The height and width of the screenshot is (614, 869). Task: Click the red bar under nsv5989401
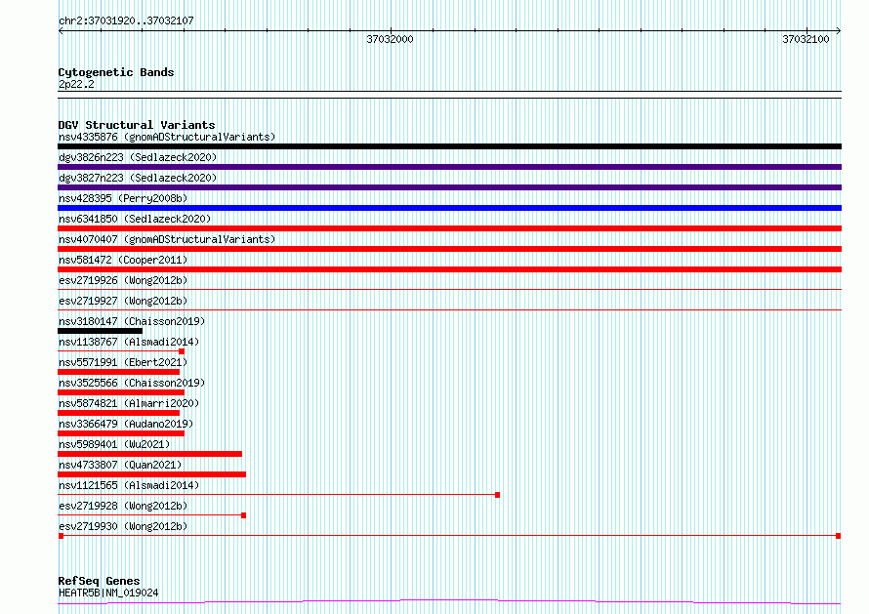(x=149, y=454)
